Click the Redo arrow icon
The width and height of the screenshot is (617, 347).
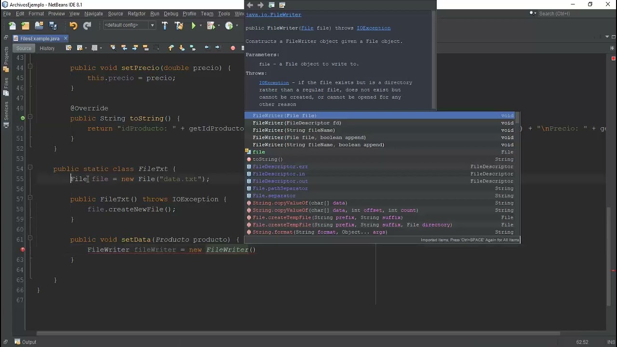pos(87,26)
